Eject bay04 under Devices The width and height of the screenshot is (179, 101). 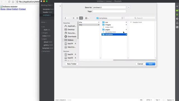pos(75,54)
